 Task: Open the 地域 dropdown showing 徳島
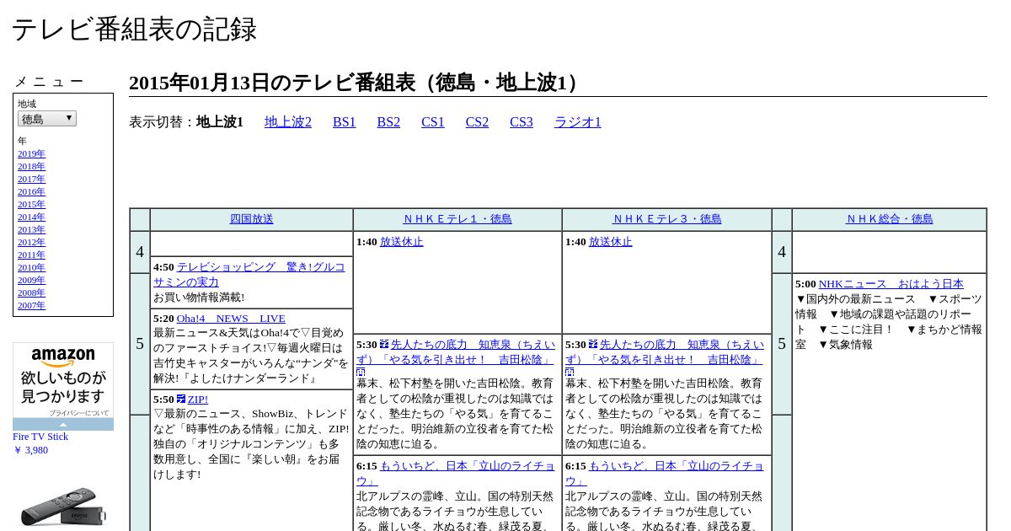[47, 119]
